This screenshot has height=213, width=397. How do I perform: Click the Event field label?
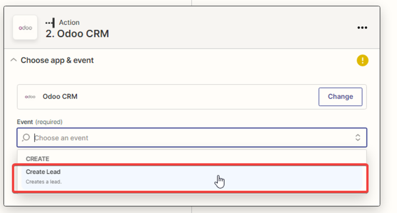pos(25,122)
